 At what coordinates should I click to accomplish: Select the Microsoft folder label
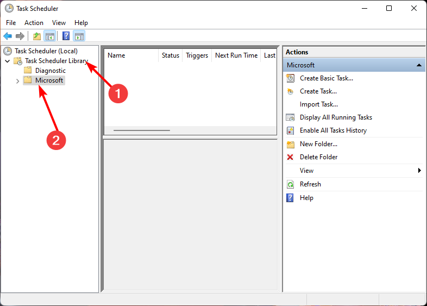49,80
